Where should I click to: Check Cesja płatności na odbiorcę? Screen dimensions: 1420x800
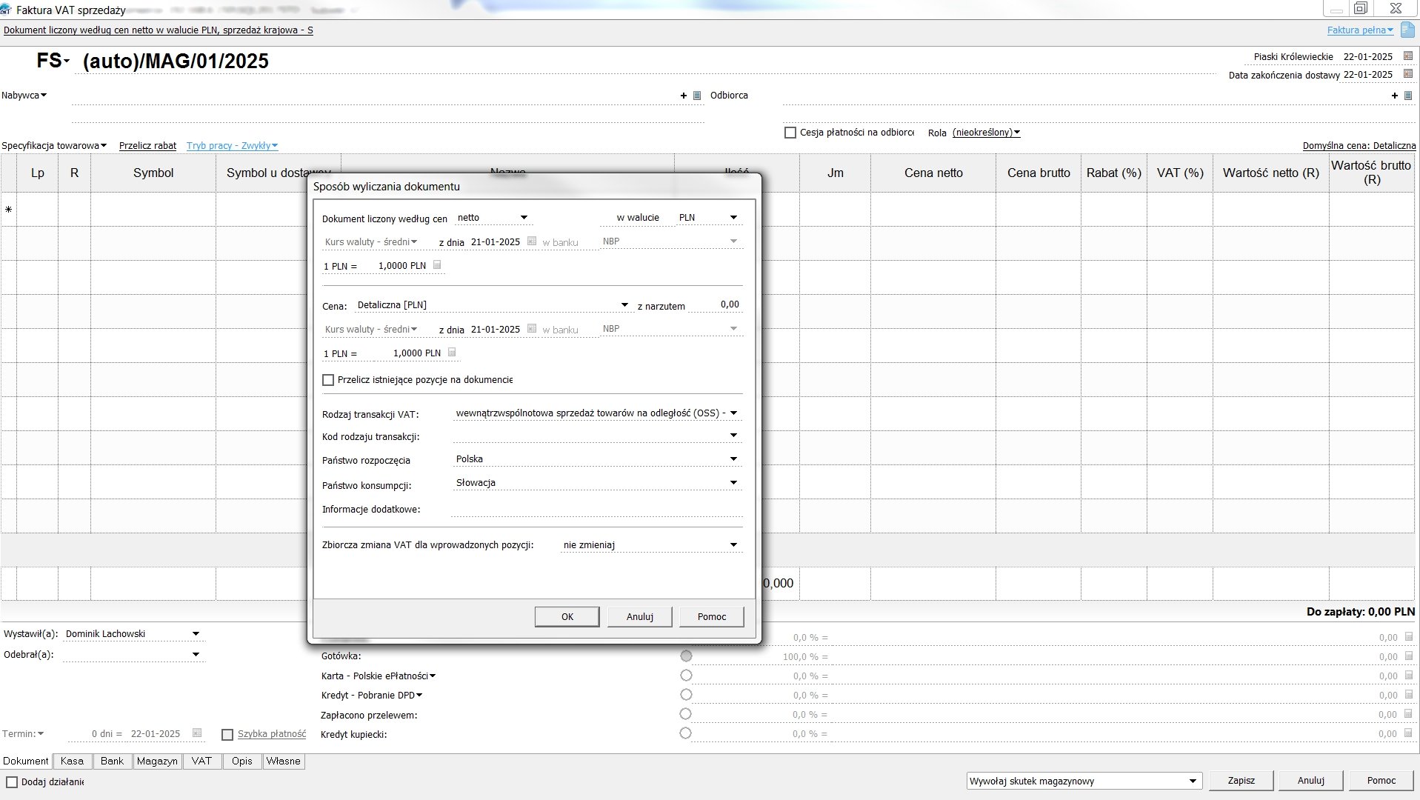click(790, 133)
